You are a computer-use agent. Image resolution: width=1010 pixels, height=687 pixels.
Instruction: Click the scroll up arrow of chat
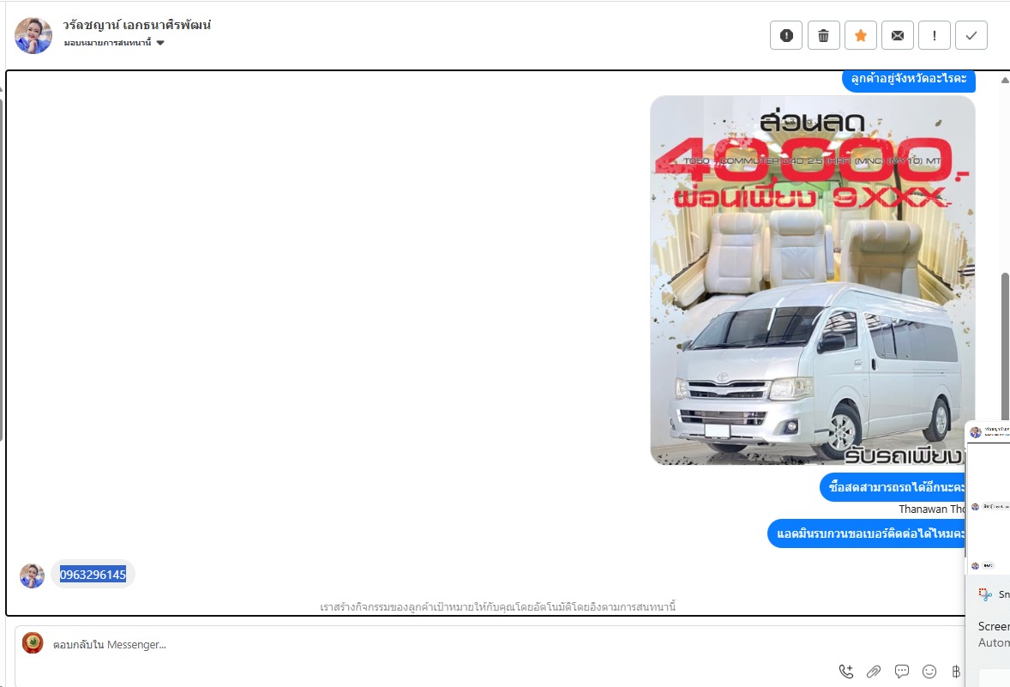click(x=1004, y=80)
